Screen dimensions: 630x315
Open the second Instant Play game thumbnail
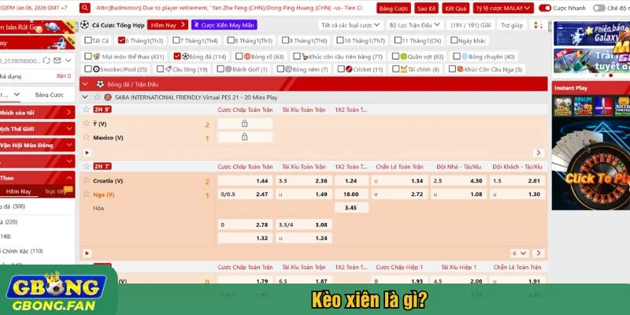[583, 106]
